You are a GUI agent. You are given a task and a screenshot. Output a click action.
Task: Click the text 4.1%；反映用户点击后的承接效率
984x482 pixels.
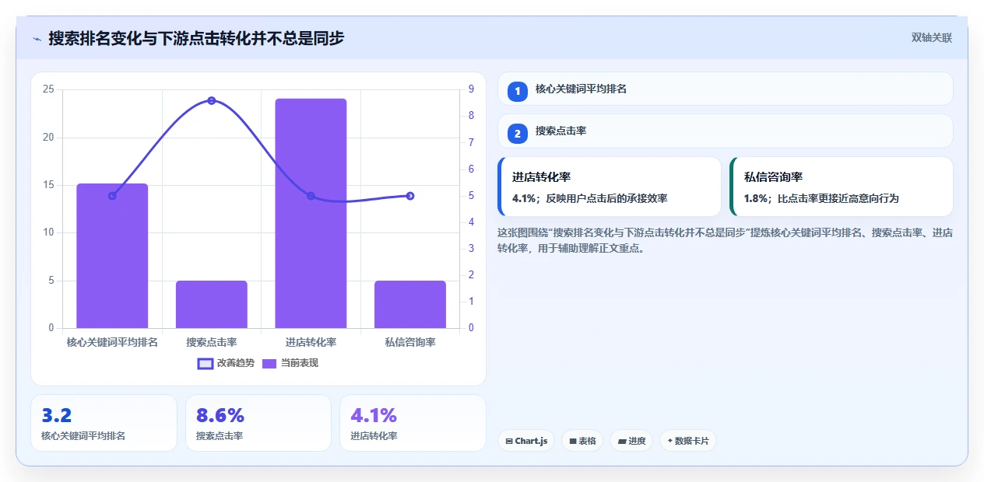pos(589,198)
